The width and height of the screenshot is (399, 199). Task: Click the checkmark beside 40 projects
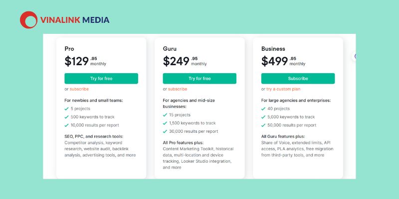(x=263, y=108)
